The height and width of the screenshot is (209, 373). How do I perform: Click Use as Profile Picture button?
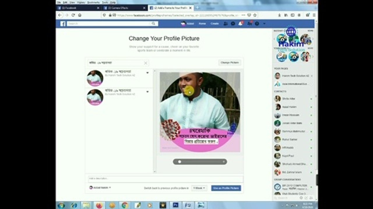pyautogui.click(x=226, y=188)
